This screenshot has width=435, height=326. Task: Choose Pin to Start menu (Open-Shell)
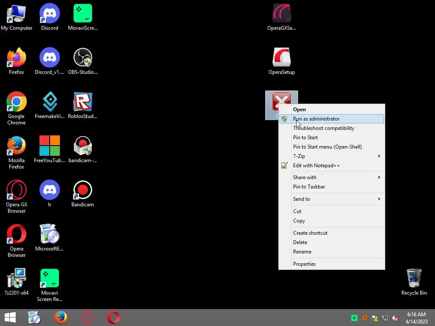(331, 147)
